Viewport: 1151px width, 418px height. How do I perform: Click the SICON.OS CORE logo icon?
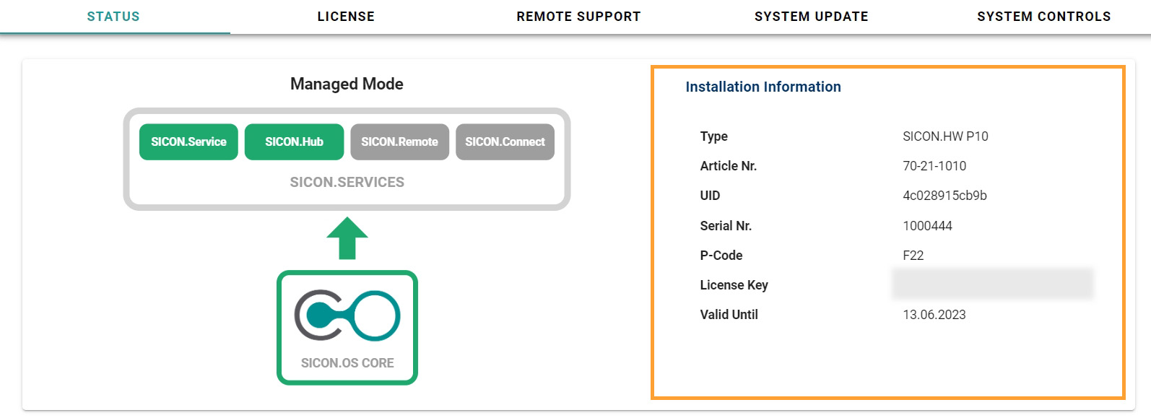(x=347, y=316)
